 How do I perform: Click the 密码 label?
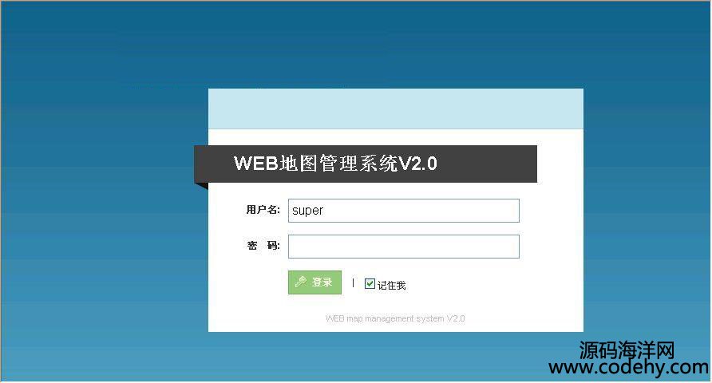click(x=263, y=246)
